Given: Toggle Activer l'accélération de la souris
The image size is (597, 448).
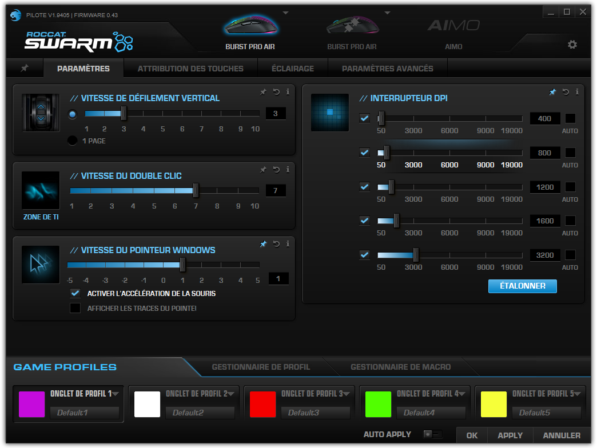Looking at the screenshot, I should tap(75, 293).
